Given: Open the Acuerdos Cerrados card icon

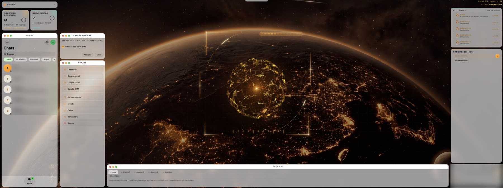Looking at the screenshot, I should (6, 20).
